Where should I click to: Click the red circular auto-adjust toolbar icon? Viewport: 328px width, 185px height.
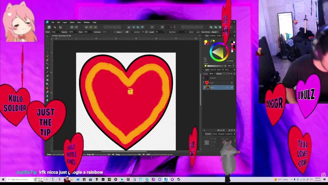click(x=76, y=27)
